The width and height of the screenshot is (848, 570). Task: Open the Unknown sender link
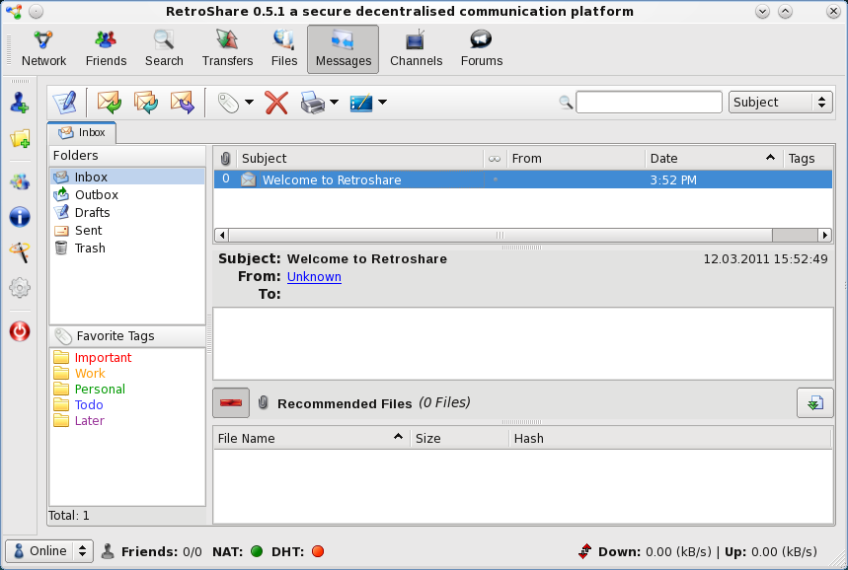tap(314, 277)
